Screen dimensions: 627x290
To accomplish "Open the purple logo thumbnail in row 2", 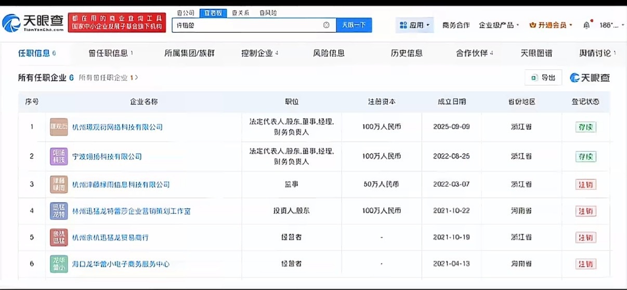I will click(59, 156).
